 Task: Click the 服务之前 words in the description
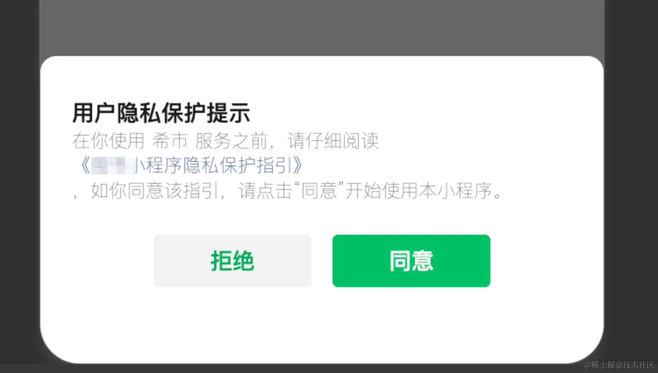click(x=231, y=141)
